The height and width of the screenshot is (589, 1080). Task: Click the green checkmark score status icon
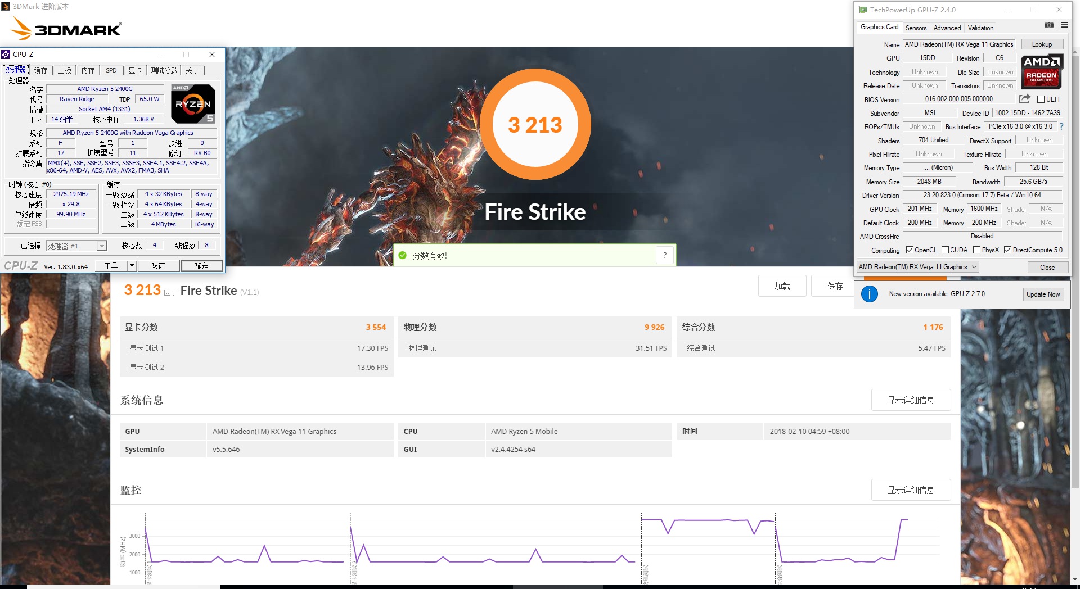[x=402, y=255]
